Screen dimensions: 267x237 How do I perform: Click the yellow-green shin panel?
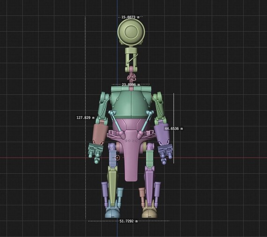click(x=112, y=187)
